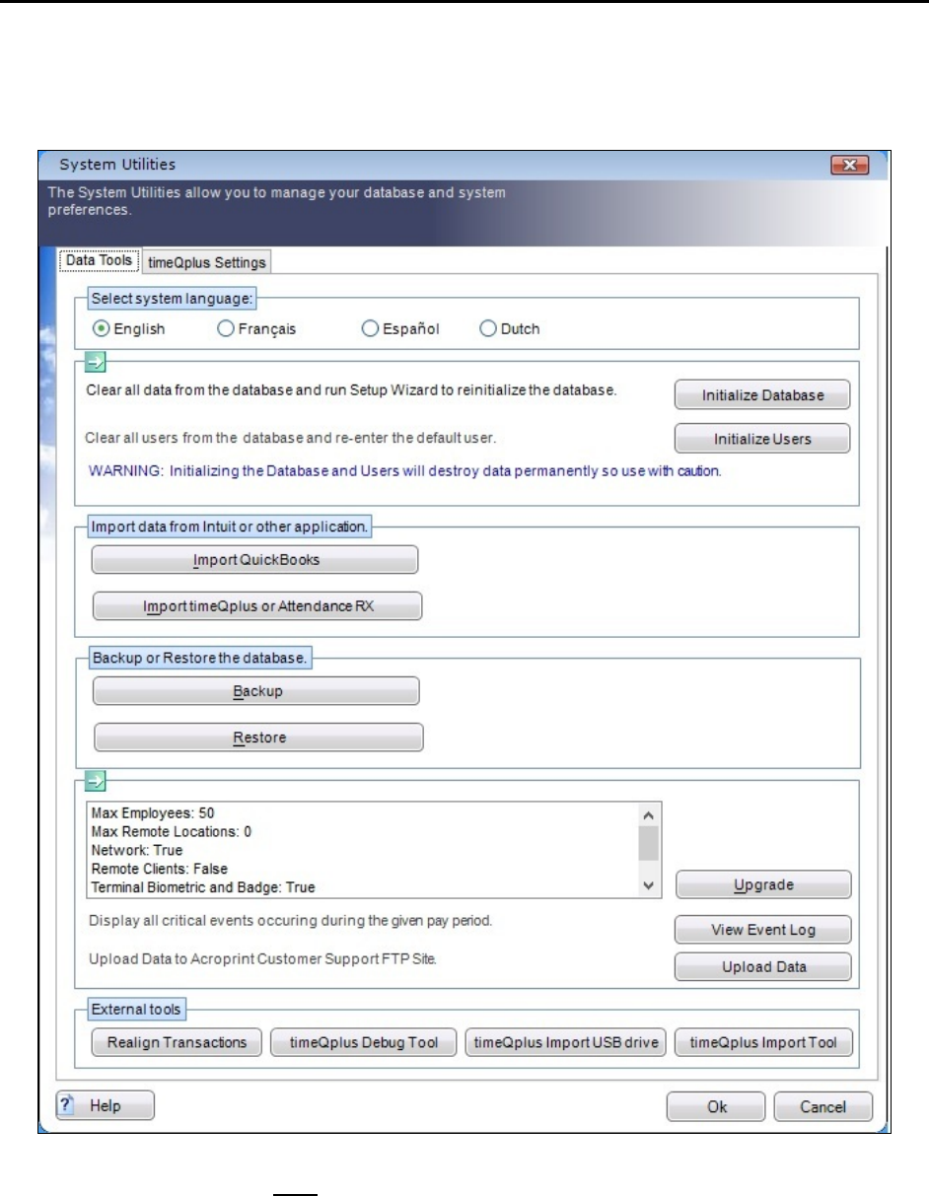Click Initialize Users button

coord(762,439)
